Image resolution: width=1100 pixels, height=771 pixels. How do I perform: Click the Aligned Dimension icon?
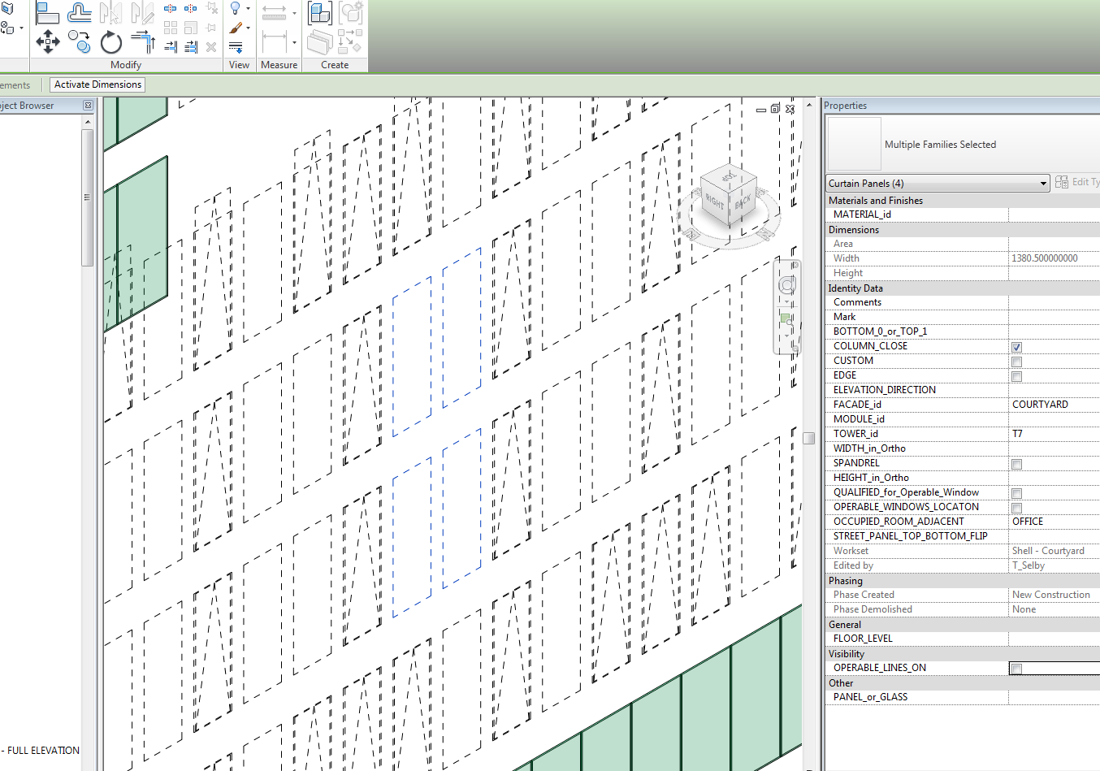click(x=275, y=41)
